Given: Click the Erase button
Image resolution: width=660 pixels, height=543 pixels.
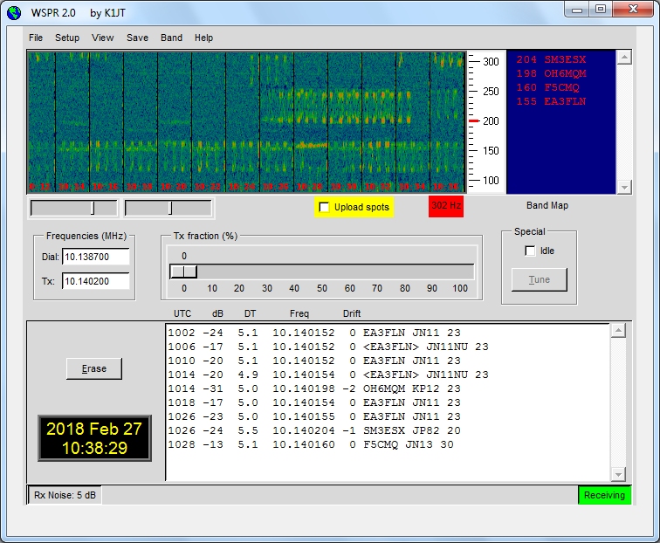Looking at the screenshot, I should (x=94, y=368).
